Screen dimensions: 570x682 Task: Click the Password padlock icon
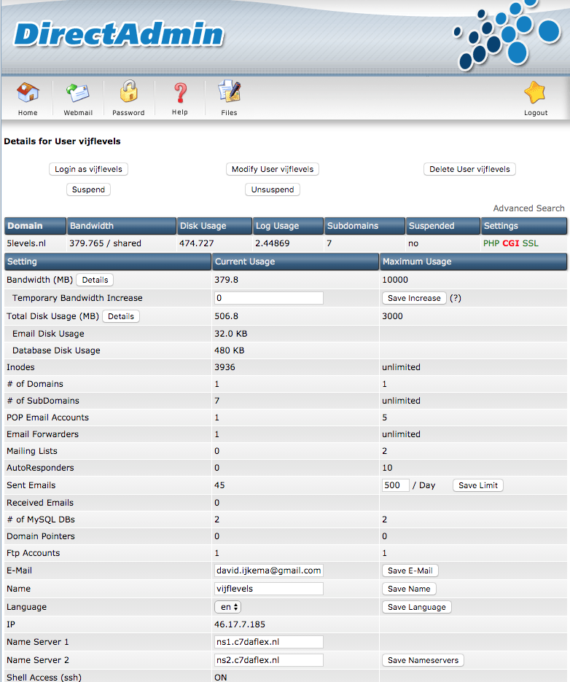128,93
